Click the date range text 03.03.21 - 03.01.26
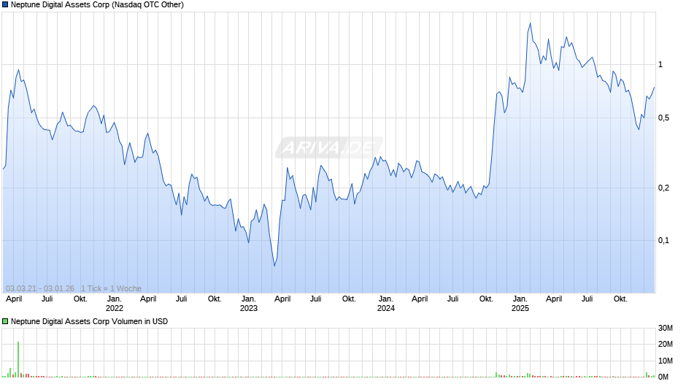686x384 pixels. [40, 288]
